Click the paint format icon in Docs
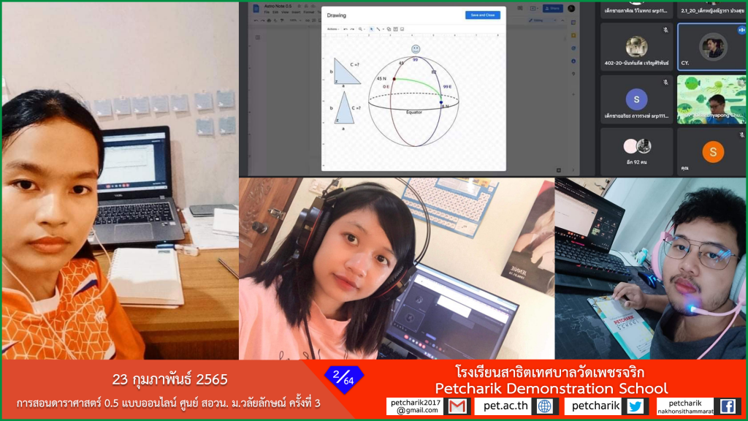The height and width of the screenshot is (421, 748). pyautogui.click(x=281, y=20)
